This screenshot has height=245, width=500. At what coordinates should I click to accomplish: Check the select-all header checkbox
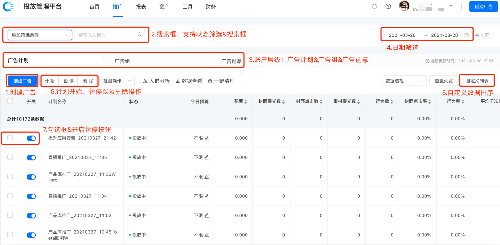[10, 101]
